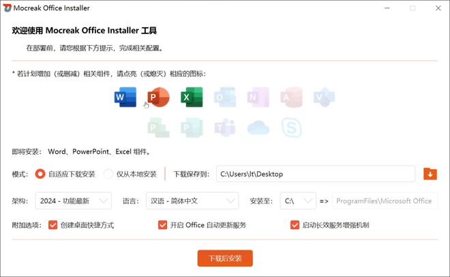Enable the dimmed teal Publisher icon

(x=192, y=128)
